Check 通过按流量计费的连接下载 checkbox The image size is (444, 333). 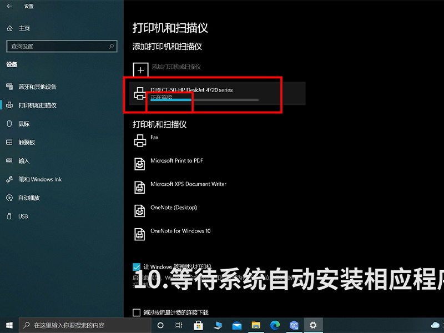[x=137, y=312]
